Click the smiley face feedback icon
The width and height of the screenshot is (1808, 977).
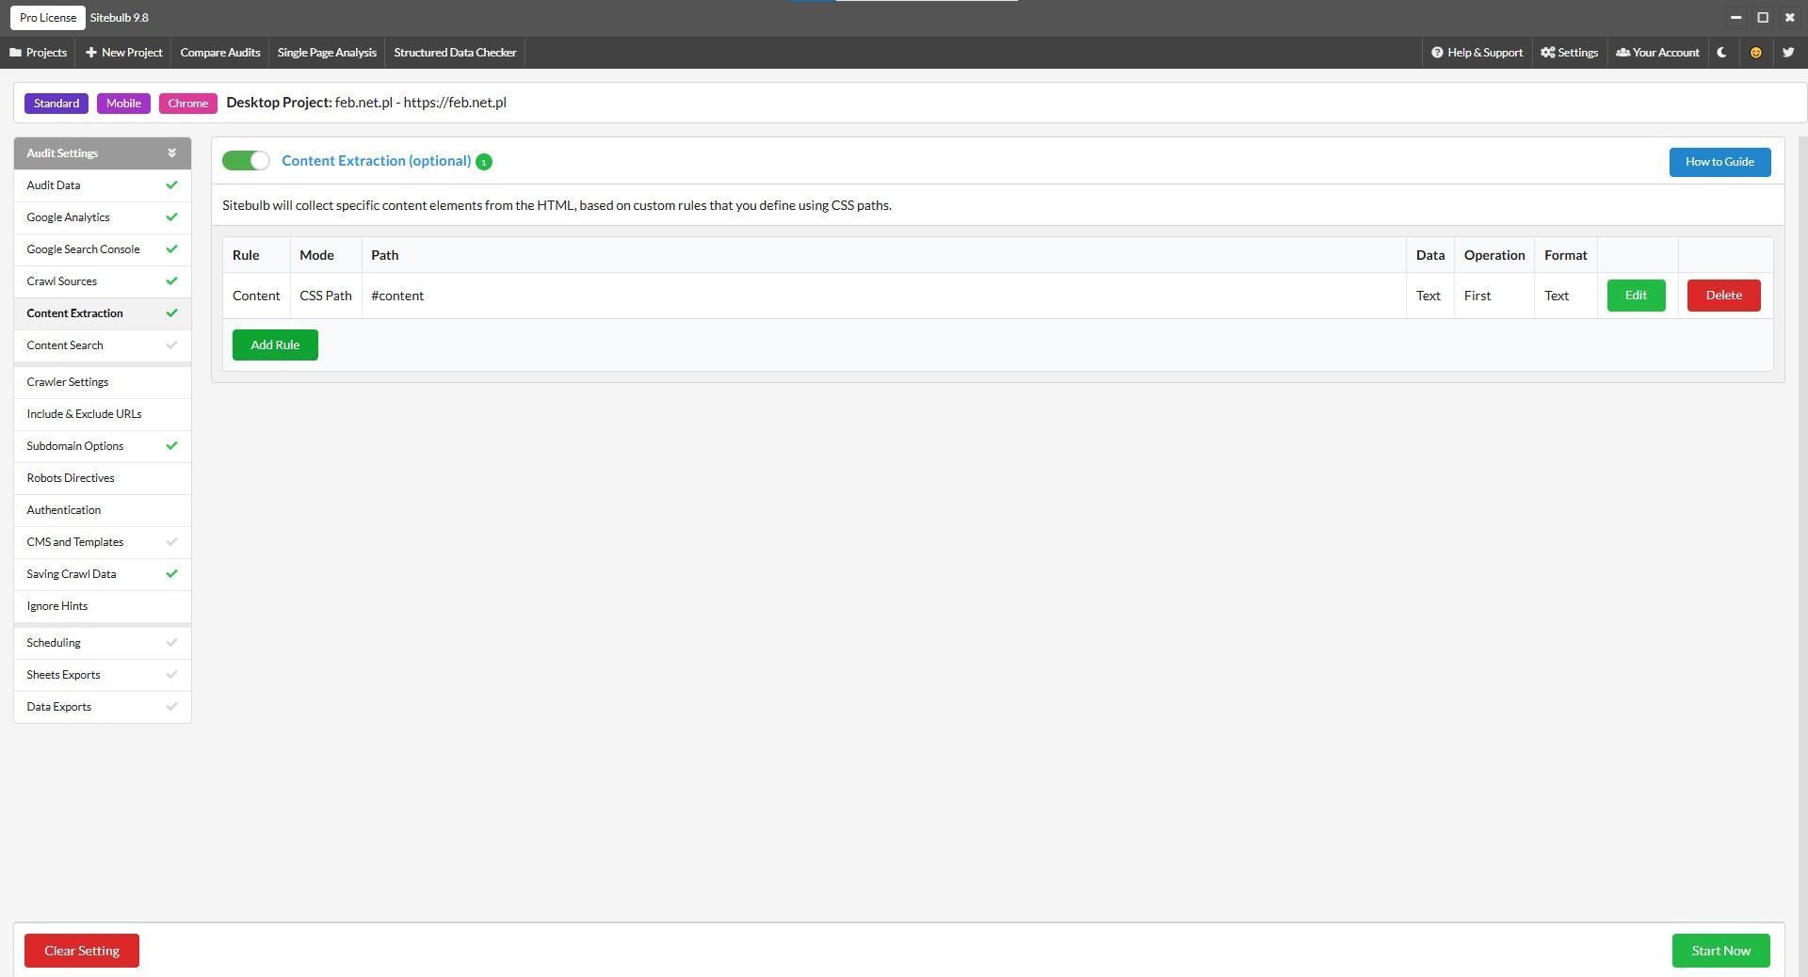(1755, 53)
